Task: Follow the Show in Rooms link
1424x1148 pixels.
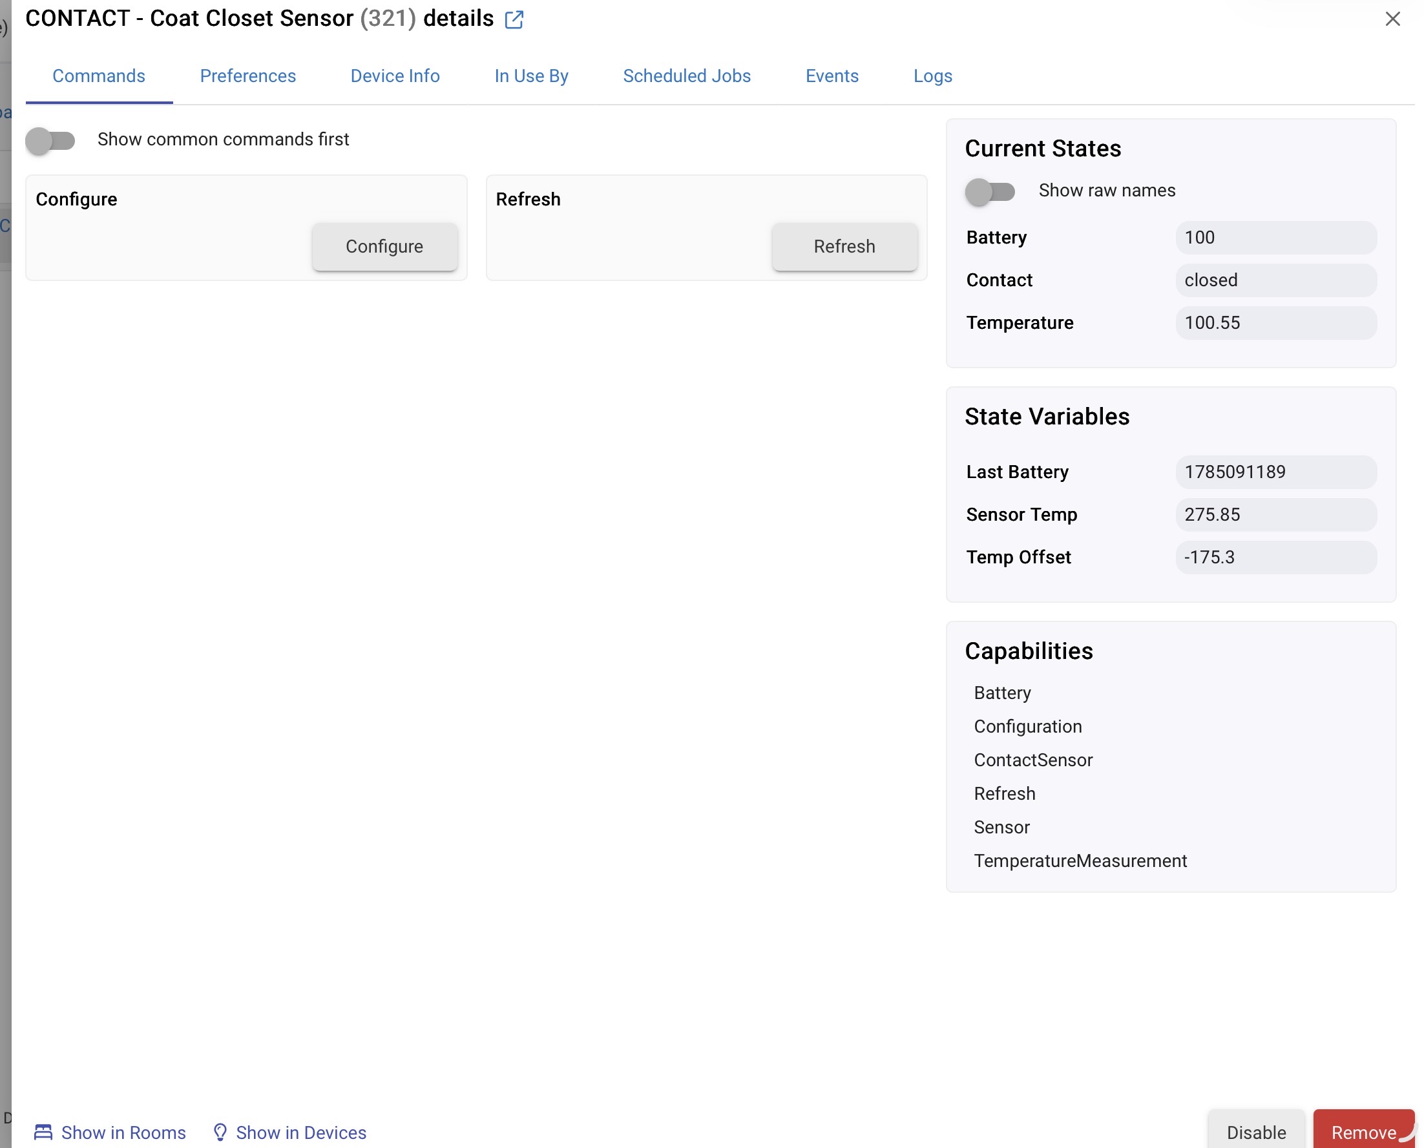Action: (123, 1132)
